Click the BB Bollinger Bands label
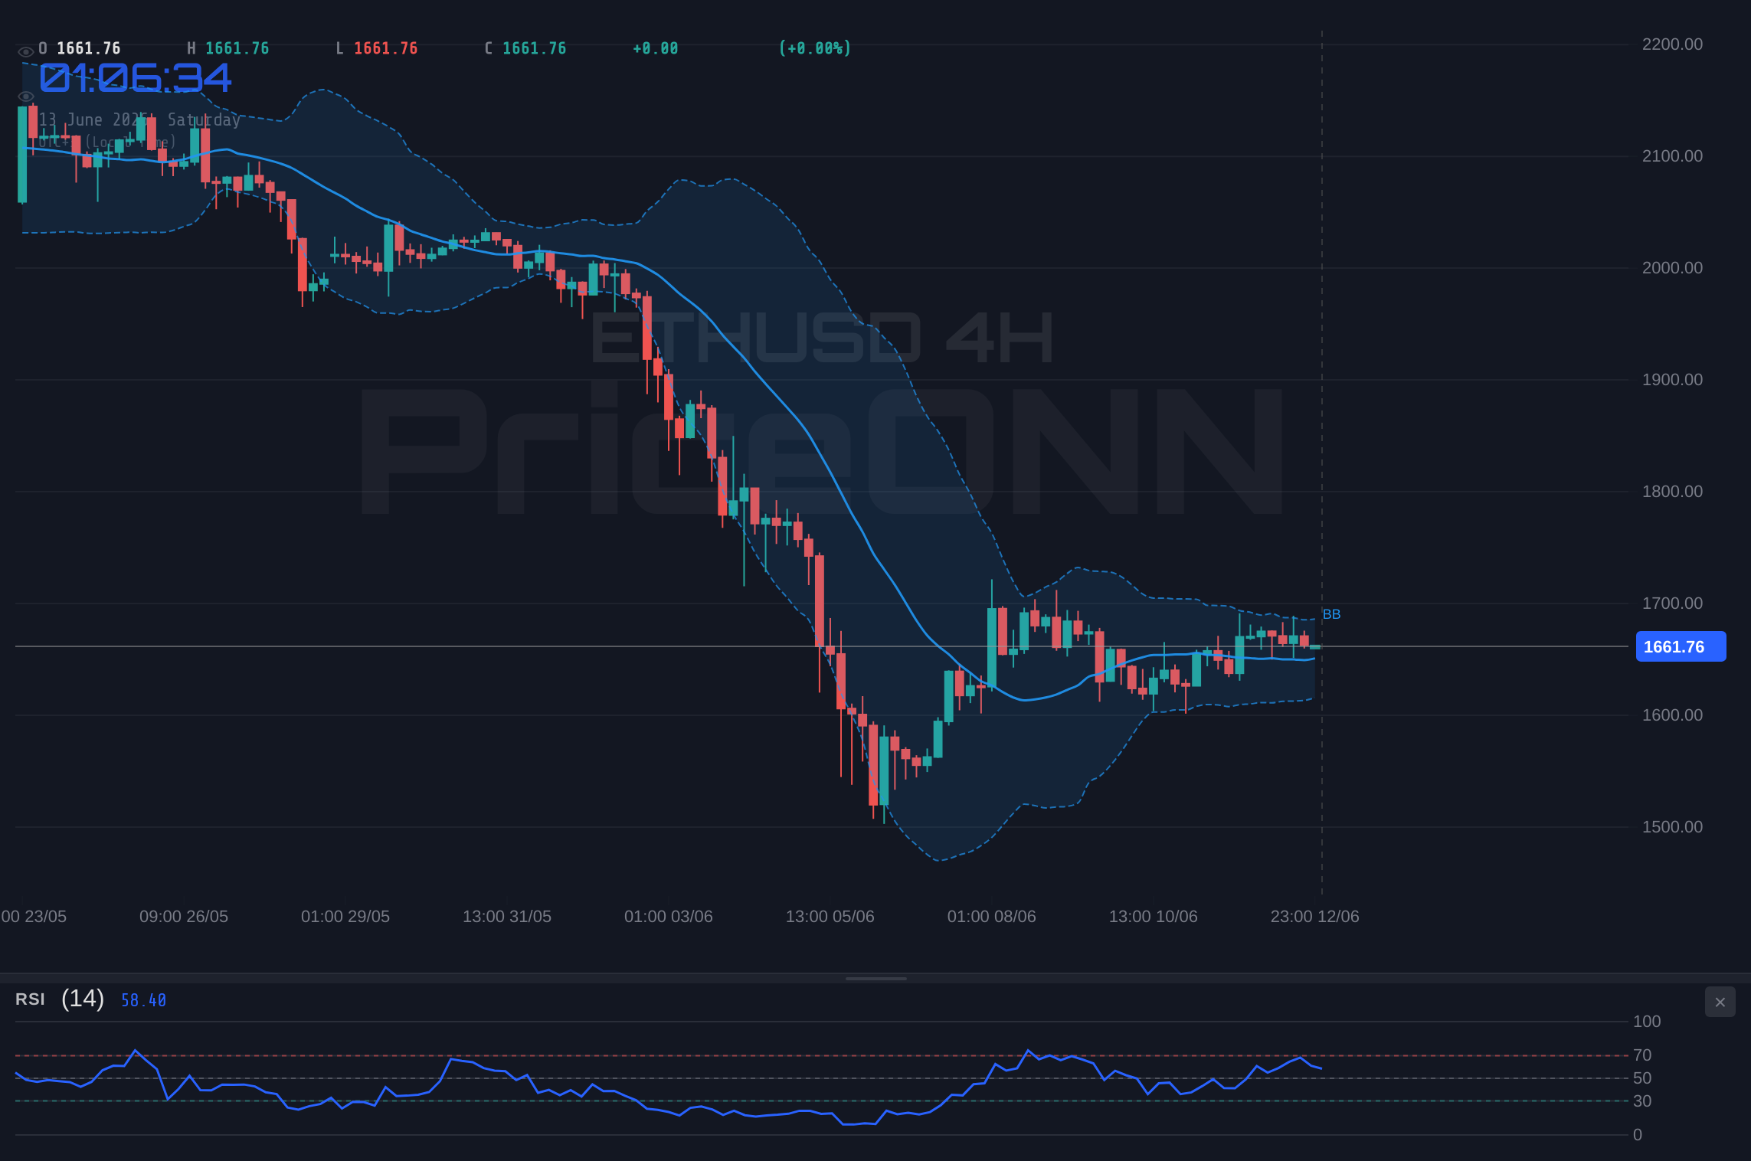 pos(1331,614)
